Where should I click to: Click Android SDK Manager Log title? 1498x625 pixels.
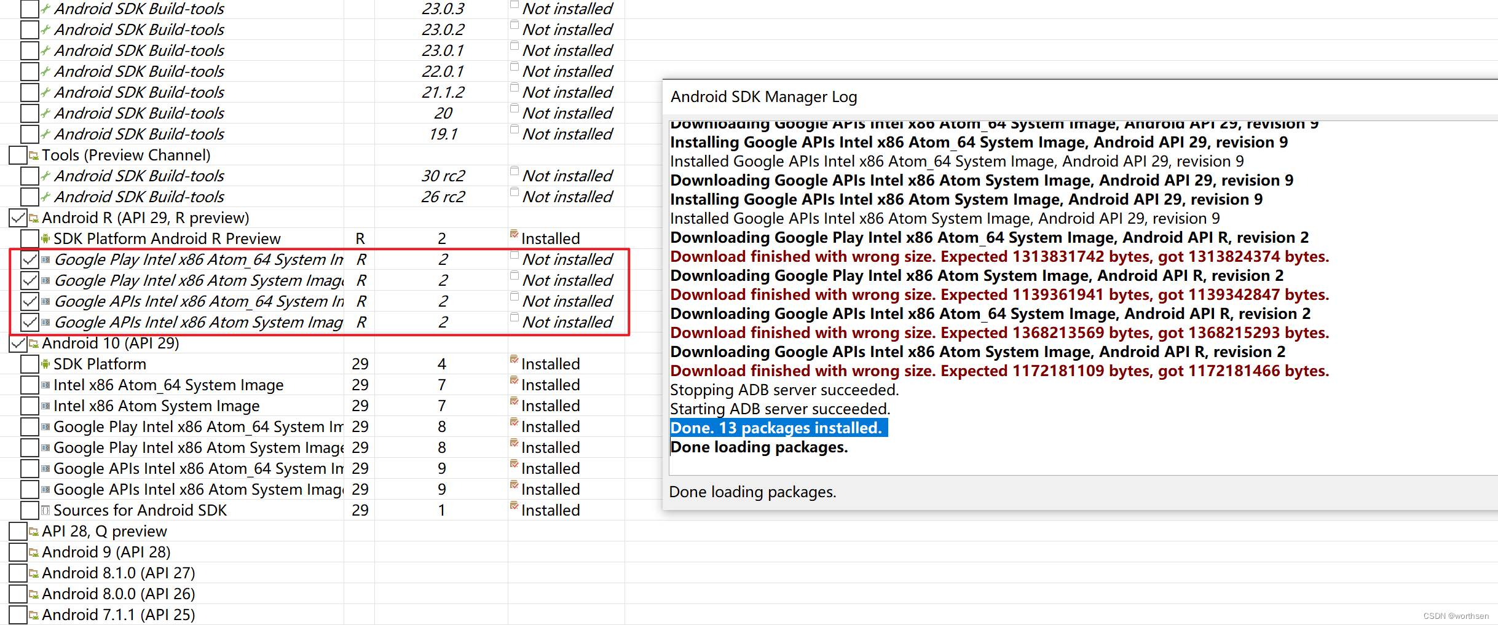coord(763,96)
